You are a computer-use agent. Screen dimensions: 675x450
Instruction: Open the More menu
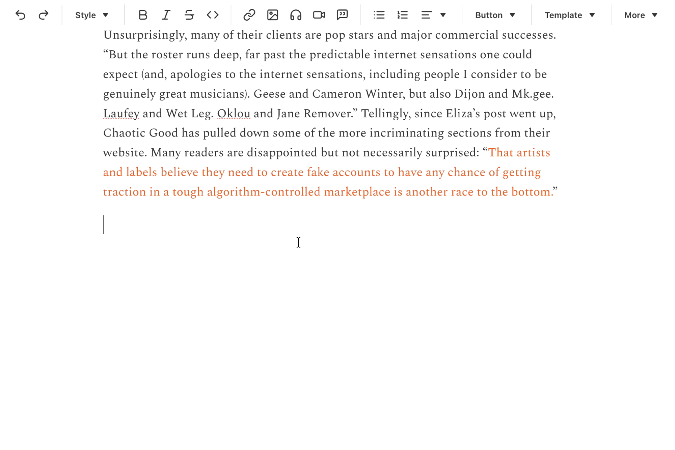tap(641, 15)
